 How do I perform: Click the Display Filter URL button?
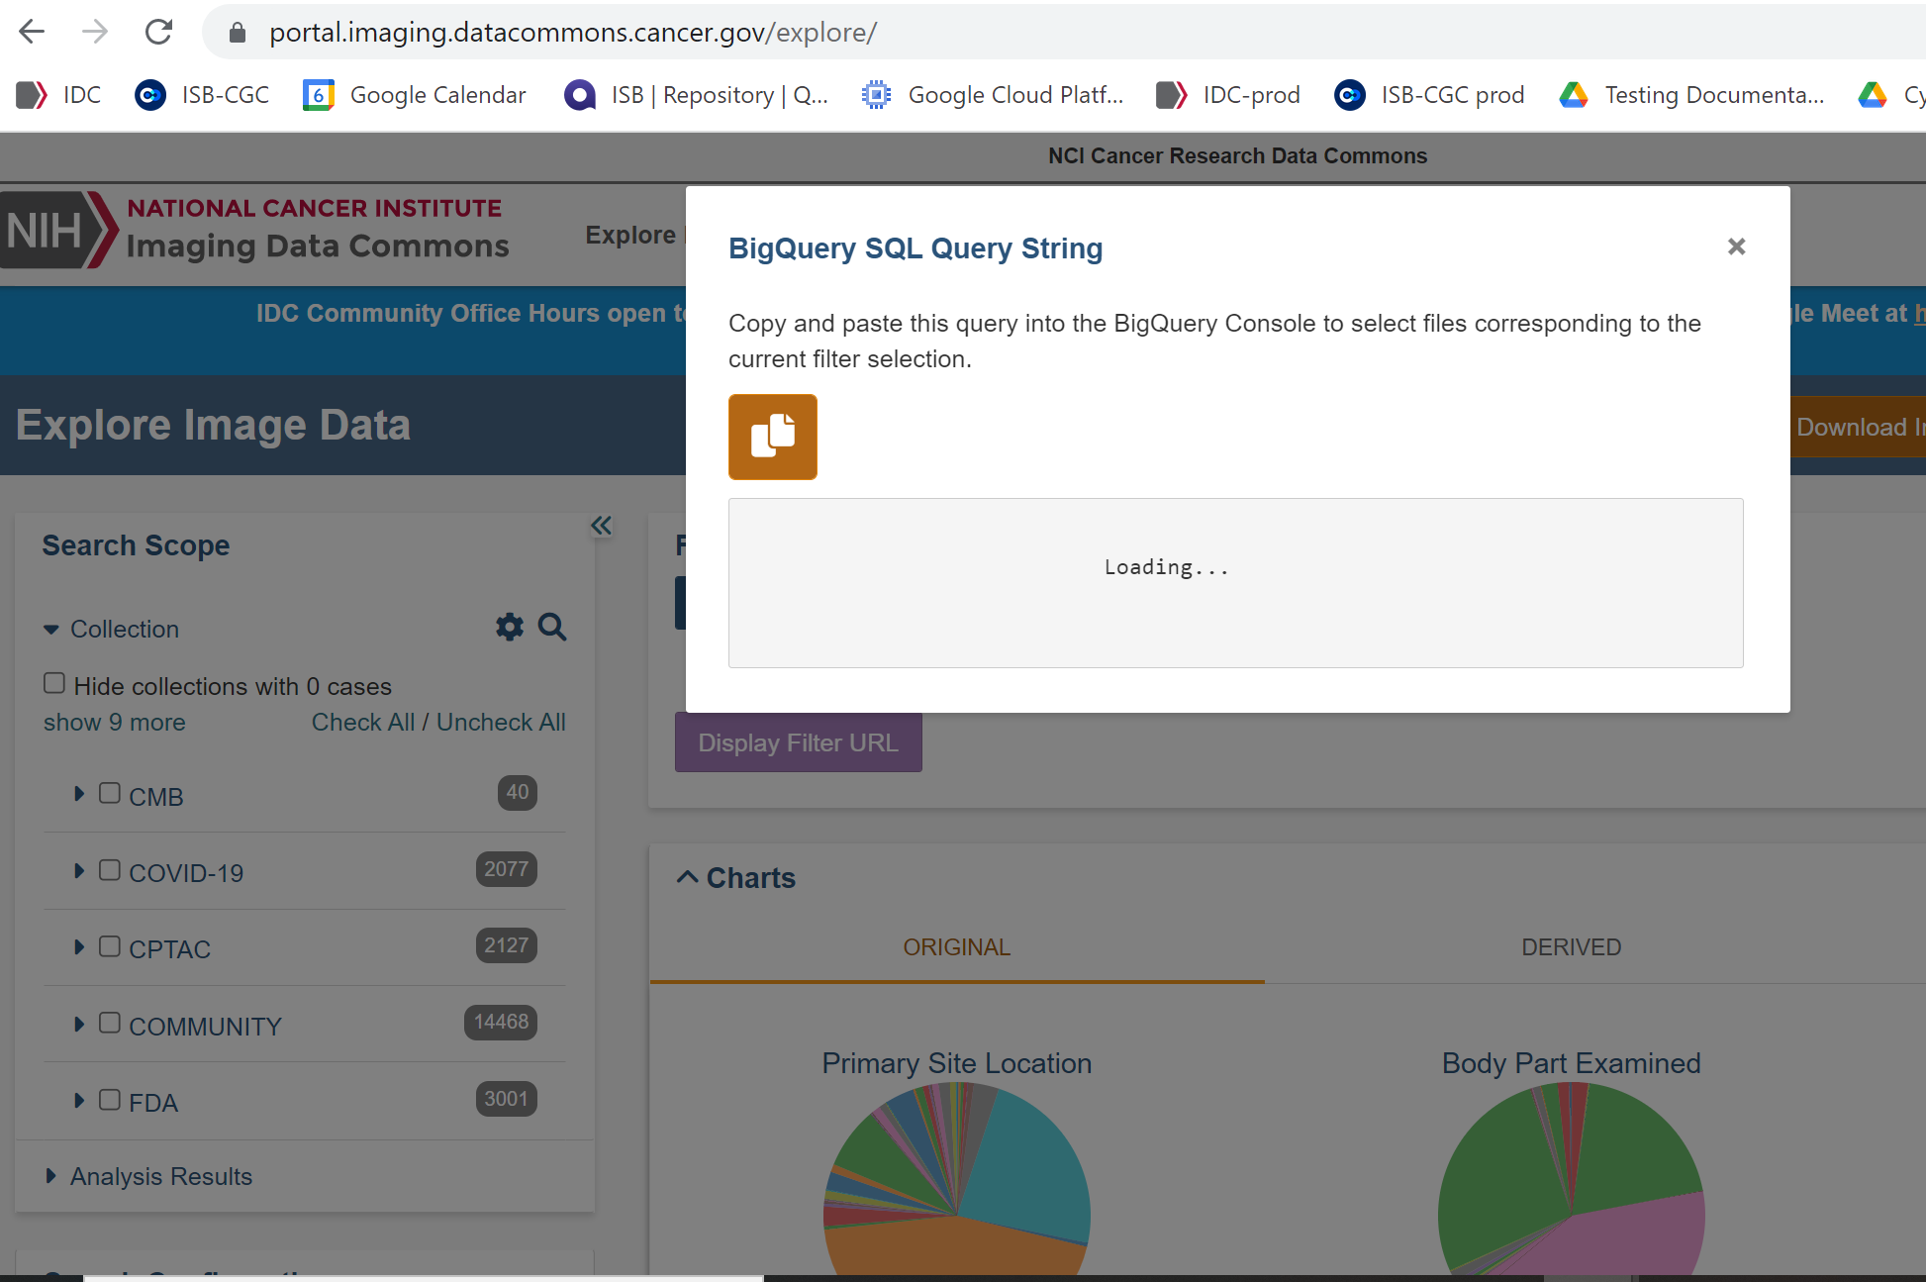point(798,741)
